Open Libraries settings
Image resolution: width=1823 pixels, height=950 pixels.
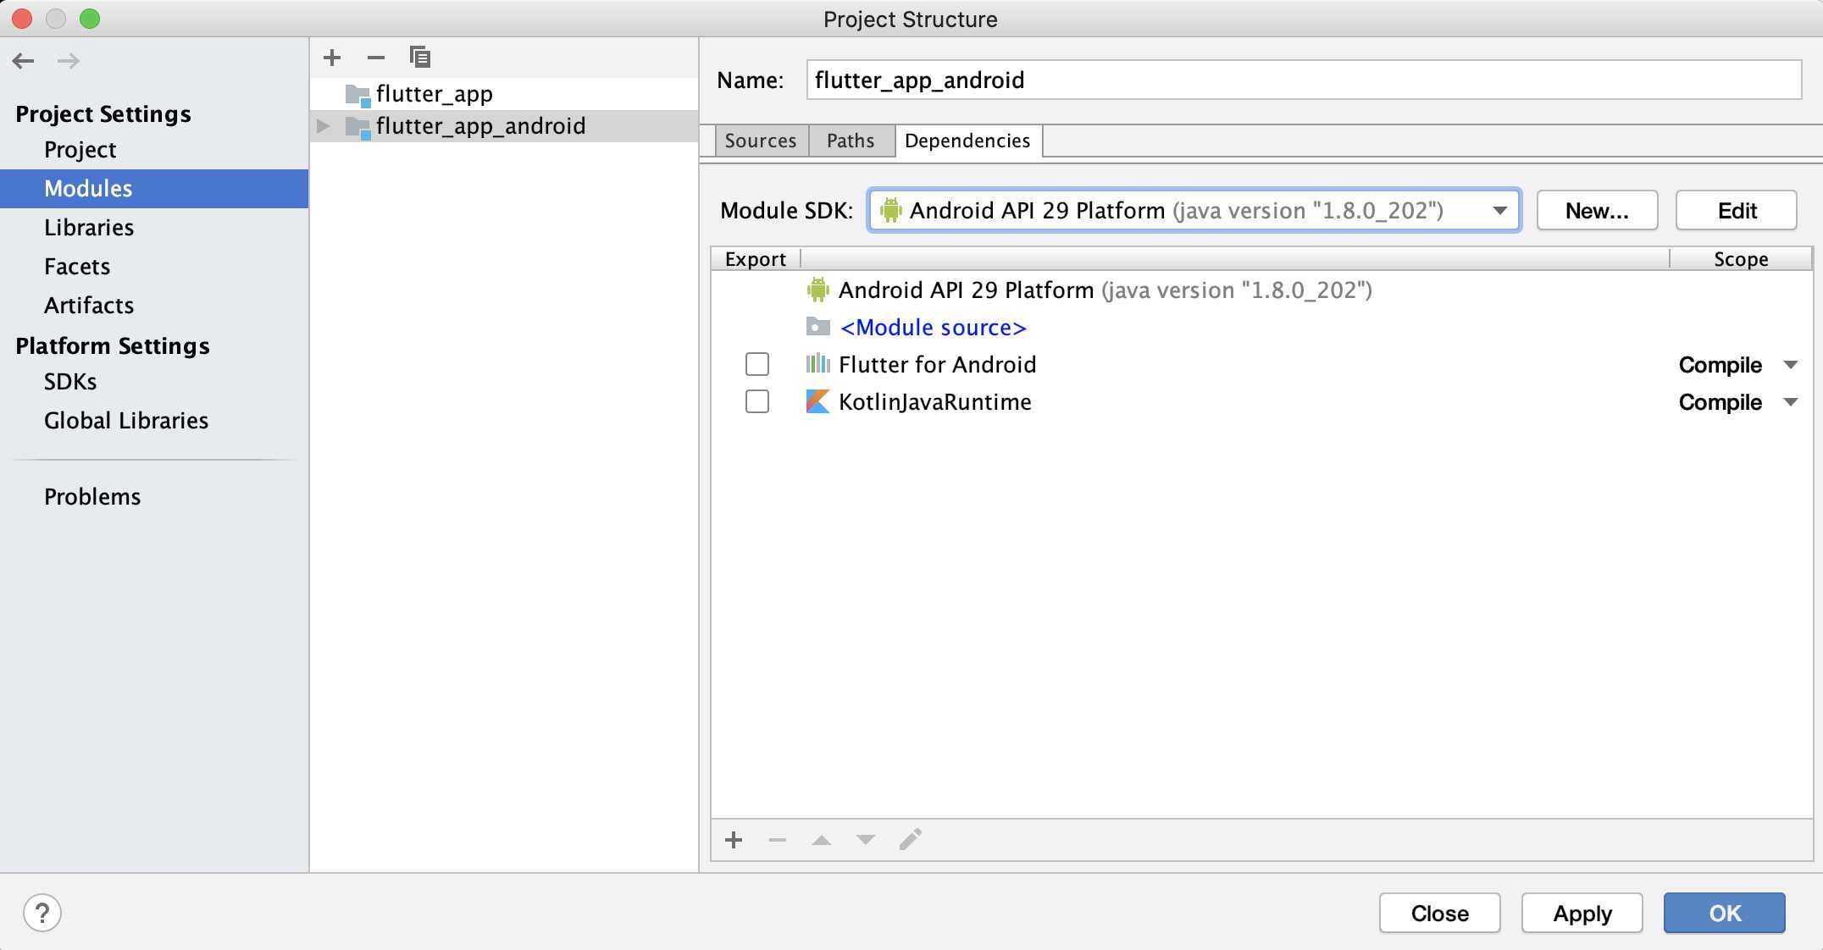(89, 228)
